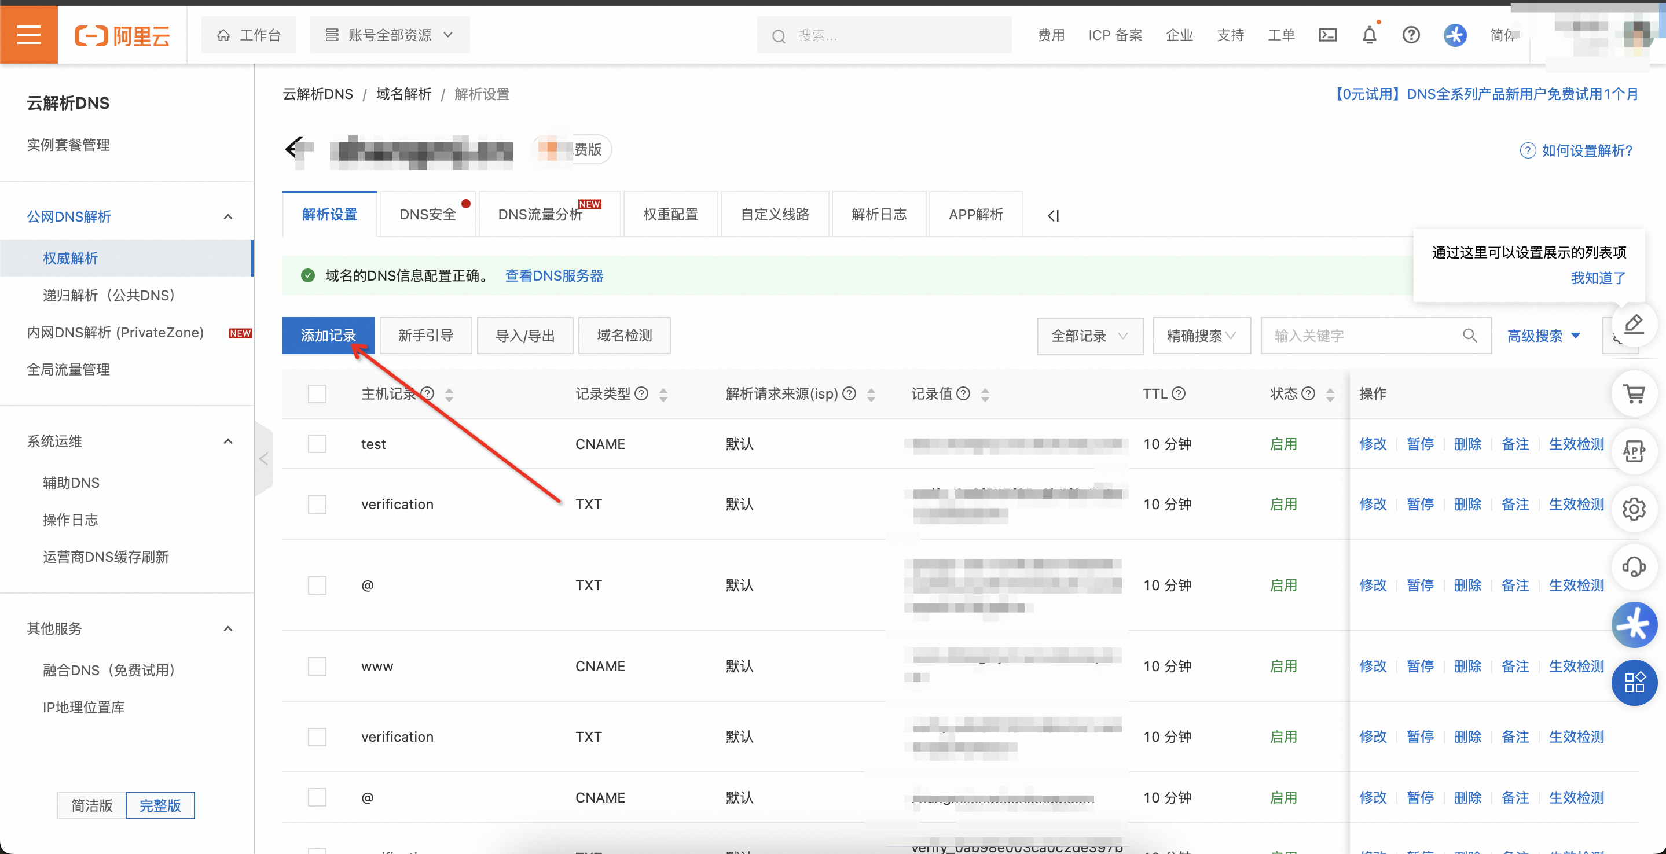This screenshot has height=854, width=1666.
Task: Open the help question mark icon
Action: coord(1411,34)
